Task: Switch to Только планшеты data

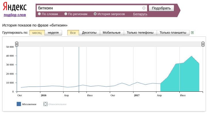Action: click(173, 33)
